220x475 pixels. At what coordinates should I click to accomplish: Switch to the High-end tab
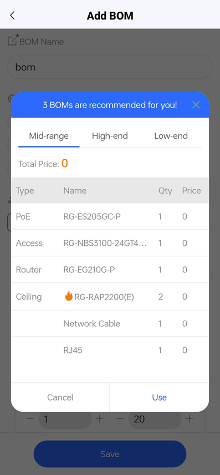coord(110,136)
